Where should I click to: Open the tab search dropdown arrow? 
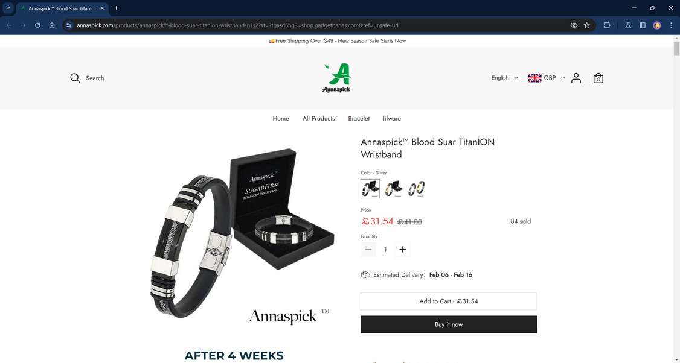click(8, 8)
